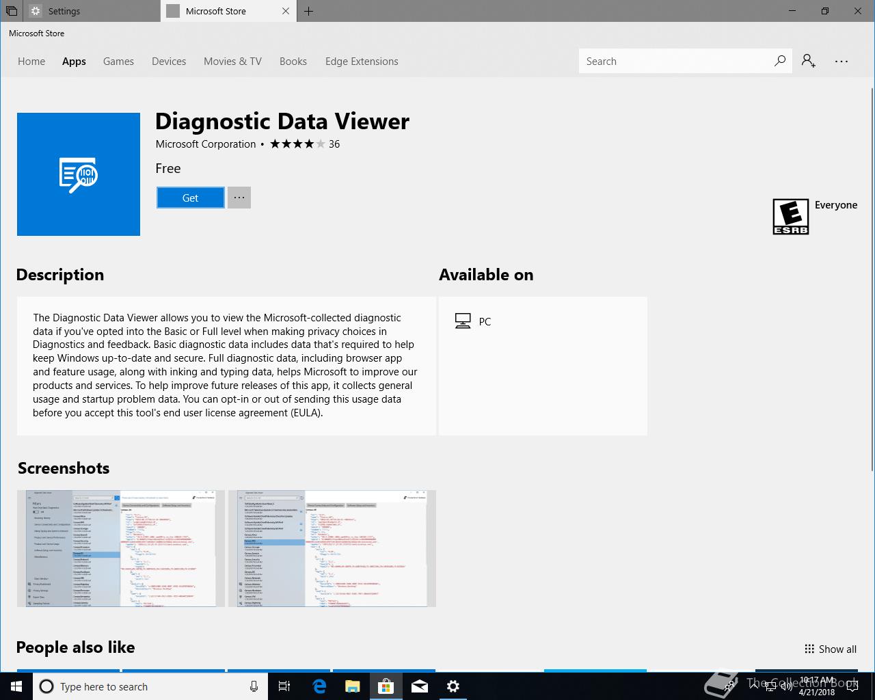The width and height of the screenshot is (875, 700).
Task: Open the Windows Start menu
Action: point(16,686)
